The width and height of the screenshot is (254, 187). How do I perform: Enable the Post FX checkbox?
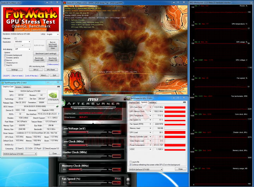point(5,65)
